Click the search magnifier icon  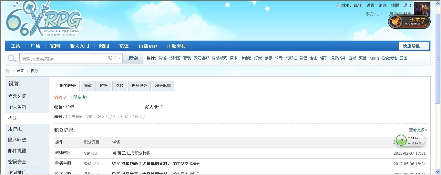pos(12,58)
